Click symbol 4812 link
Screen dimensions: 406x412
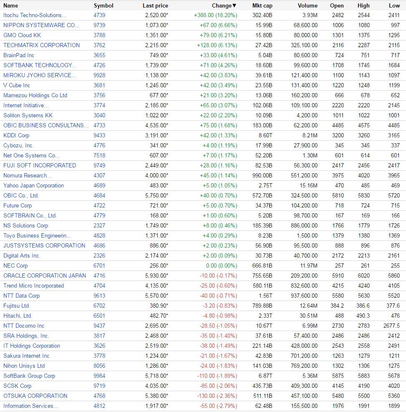[x=99, y=406]
